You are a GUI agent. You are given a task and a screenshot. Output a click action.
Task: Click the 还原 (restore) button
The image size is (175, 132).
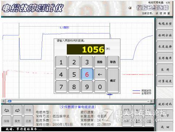coord(28,121)
